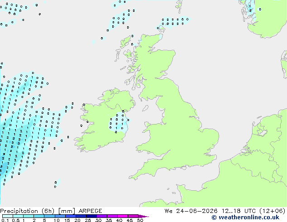This screenshot has width=287, height=222.
Task: Click the 'Precipitation (6h)' title text
Action: point(27,211)
